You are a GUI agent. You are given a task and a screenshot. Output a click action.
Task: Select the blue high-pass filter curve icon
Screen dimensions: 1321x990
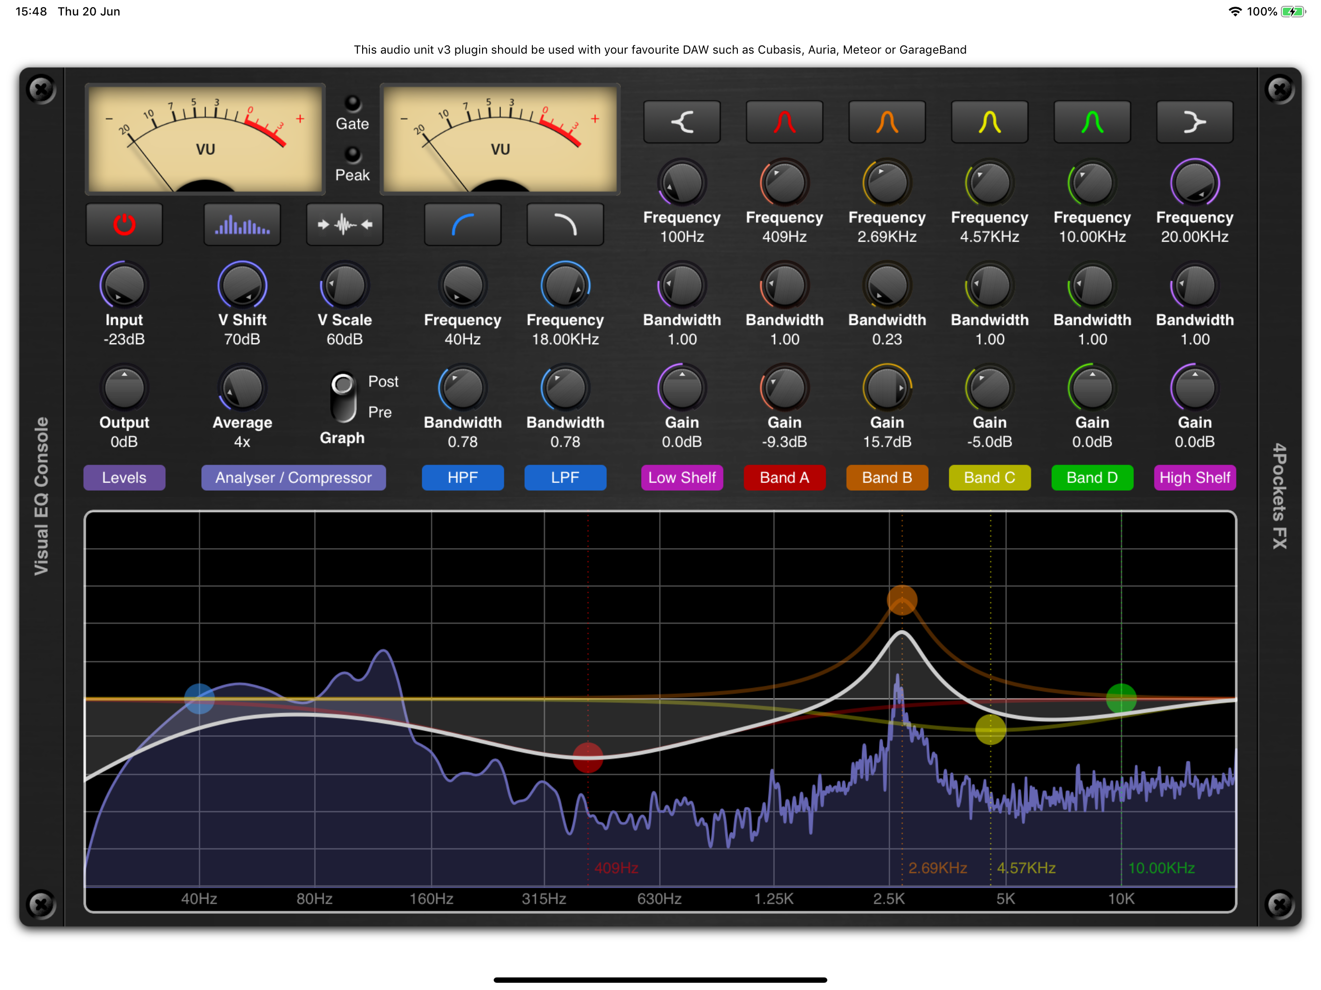pyautogui.click(x=463, y=224)
